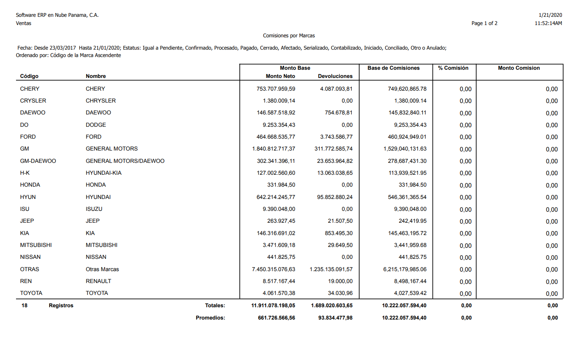The height and width of the screenshot is (338, 571).
Task: Select Ford returns 3.743.586,77
Action: 336,137
